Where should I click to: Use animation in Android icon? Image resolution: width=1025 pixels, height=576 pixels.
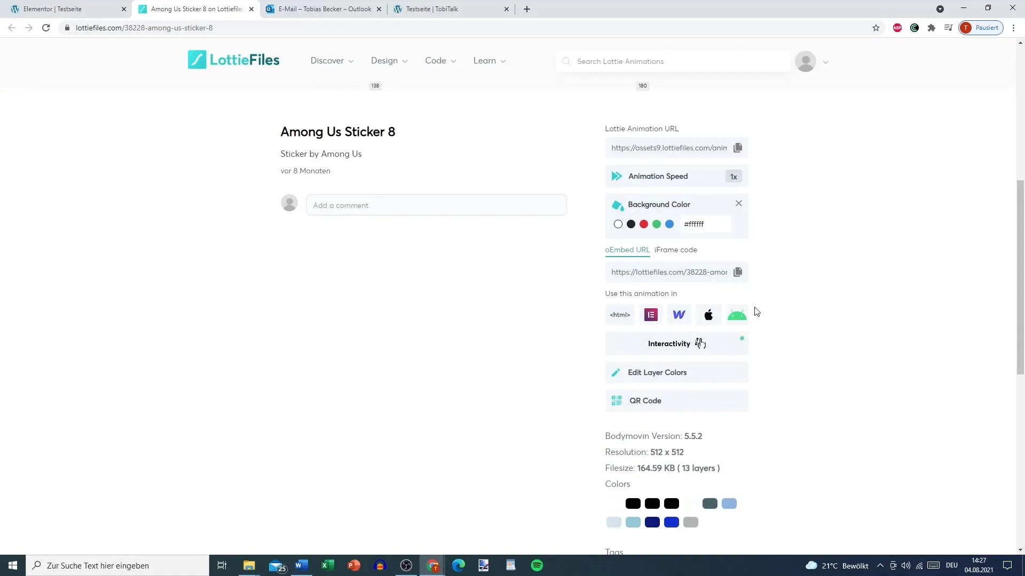pos(737,315)
